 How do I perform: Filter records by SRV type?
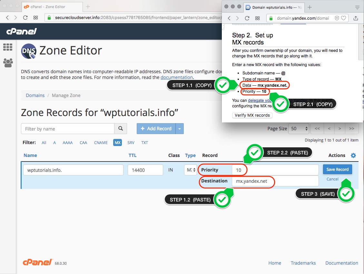click(x=131, y=143)
